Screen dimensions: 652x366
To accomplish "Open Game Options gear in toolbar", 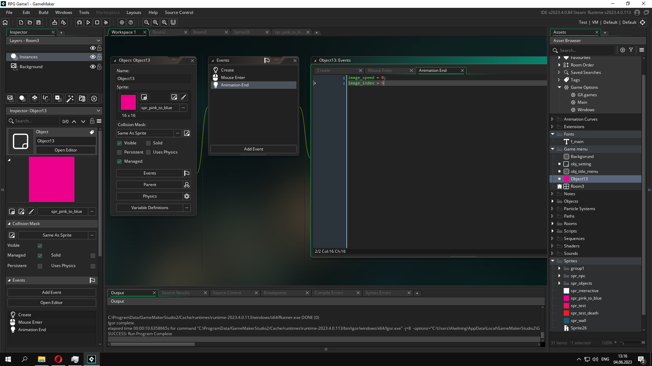I will [122, 22].
